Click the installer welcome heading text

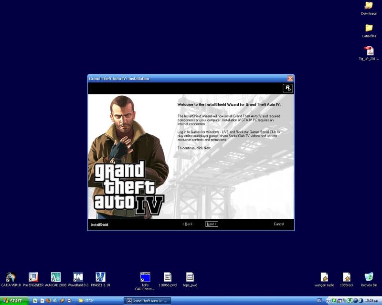(229, 104)
